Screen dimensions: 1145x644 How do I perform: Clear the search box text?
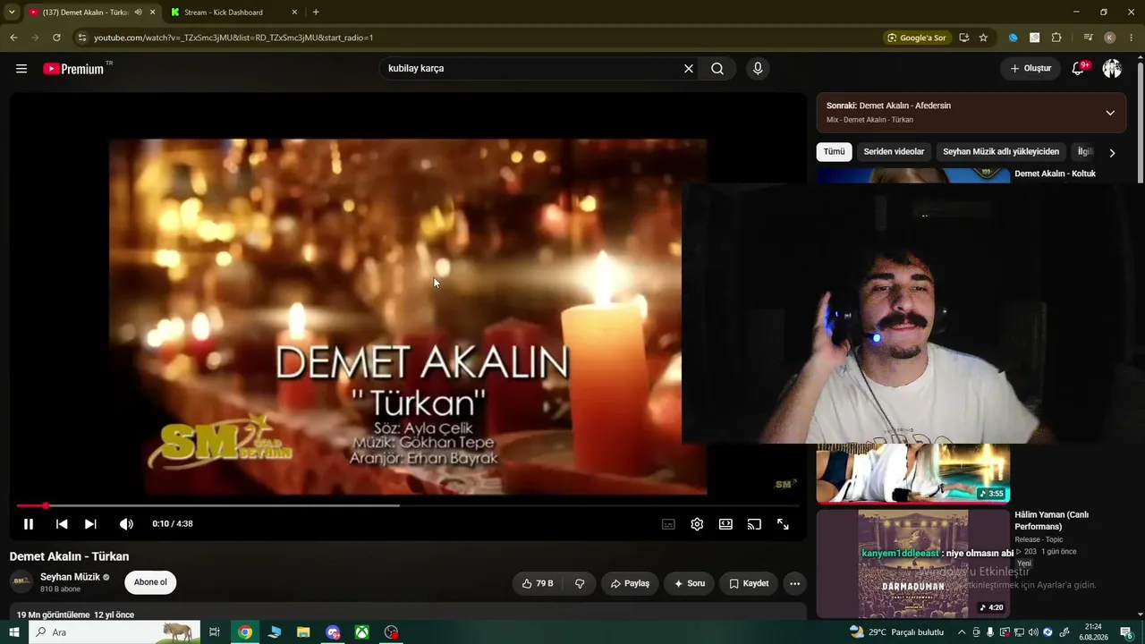[x=689, y=69]
